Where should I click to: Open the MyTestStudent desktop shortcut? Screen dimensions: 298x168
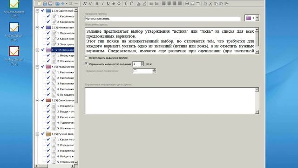coord(14,8)
